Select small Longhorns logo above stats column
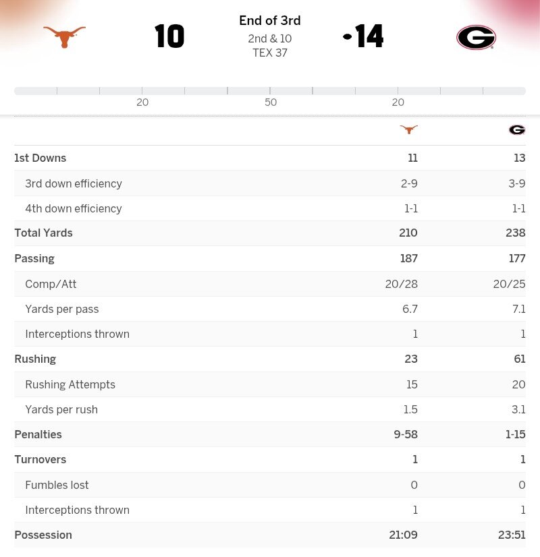The width and height of the screenshot is (540, 557). click(x=408, y=129)
